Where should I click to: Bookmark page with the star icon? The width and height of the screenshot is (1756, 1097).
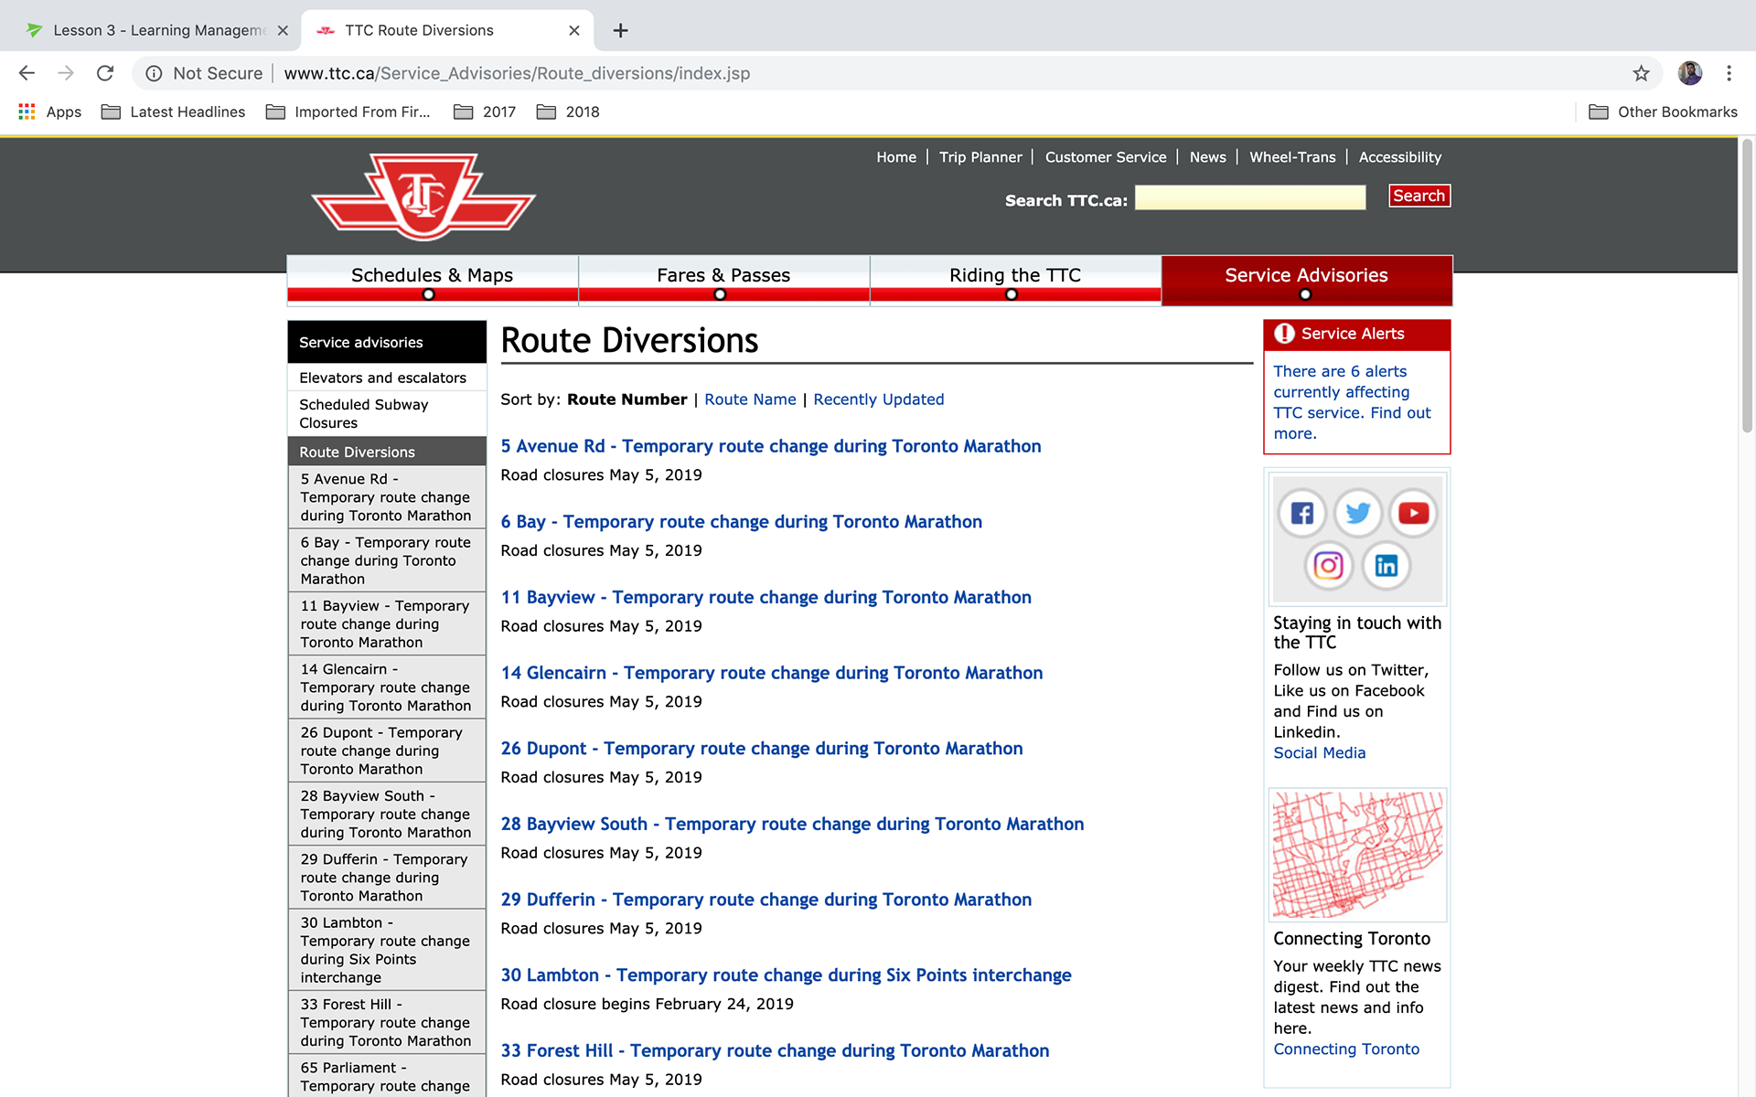[x=1641, y=73]
